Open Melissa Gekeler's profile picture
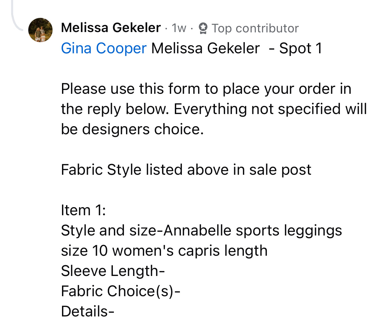This screenshot has height=335, width=380. tap(40, 30)
